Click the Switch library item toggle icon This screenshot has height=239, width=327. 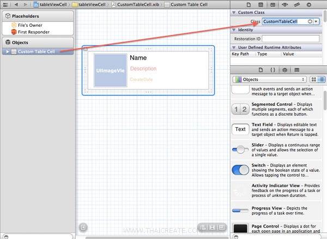coord(240,170)
